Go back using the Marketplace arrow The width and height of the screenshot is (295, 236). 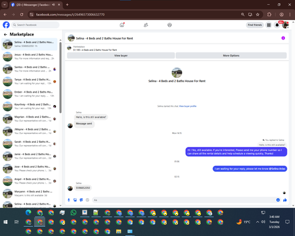pyautogui.click(x=5, y=35)
